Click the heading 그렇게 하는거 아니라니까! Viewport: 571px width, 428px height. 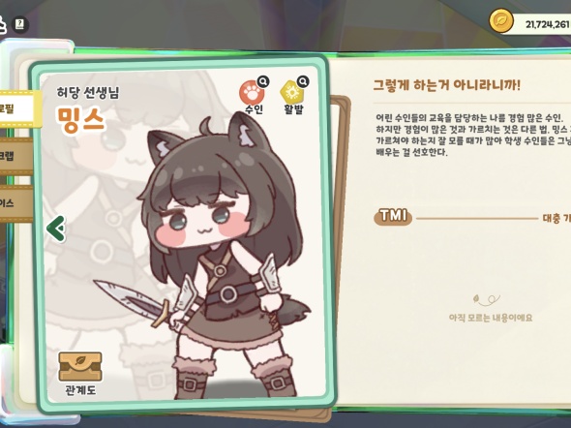pyautogui.click(x=446, y=85)
